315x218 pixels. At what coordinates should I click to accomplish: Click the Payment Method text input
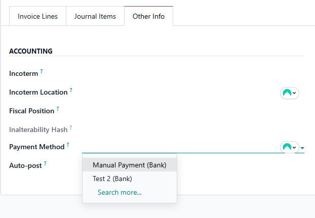pyautogui.click(x=181, y=147)
